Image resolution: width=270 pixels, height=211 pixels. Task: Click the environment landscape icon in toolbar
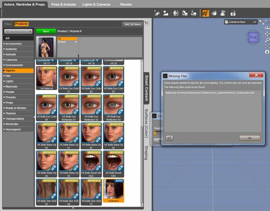(x=166, y=13)
